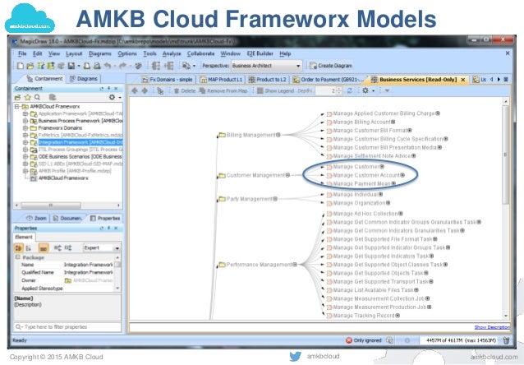Click Remove From Map button
The width and height of the screenshot is (524, 365).
(x=223, y=90)
